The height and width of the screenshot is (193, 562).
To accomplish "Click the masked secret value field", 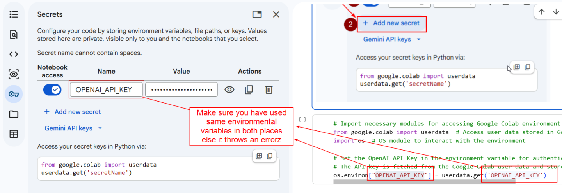I will (x=181, y=90).
